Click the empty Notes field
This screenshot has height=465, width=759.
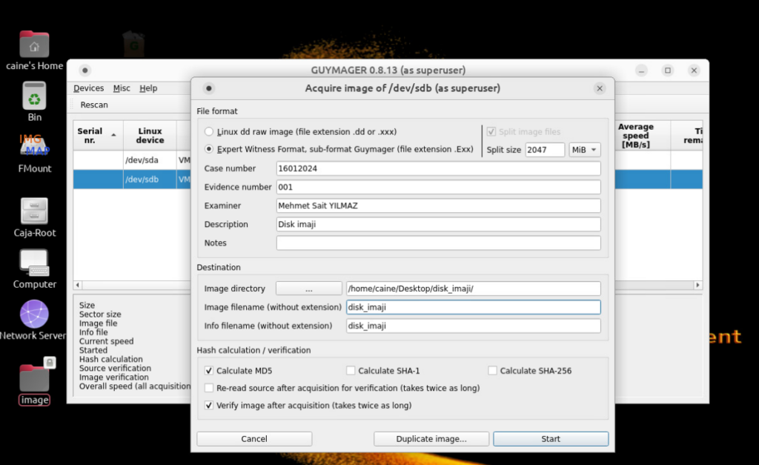click(439, 243)
